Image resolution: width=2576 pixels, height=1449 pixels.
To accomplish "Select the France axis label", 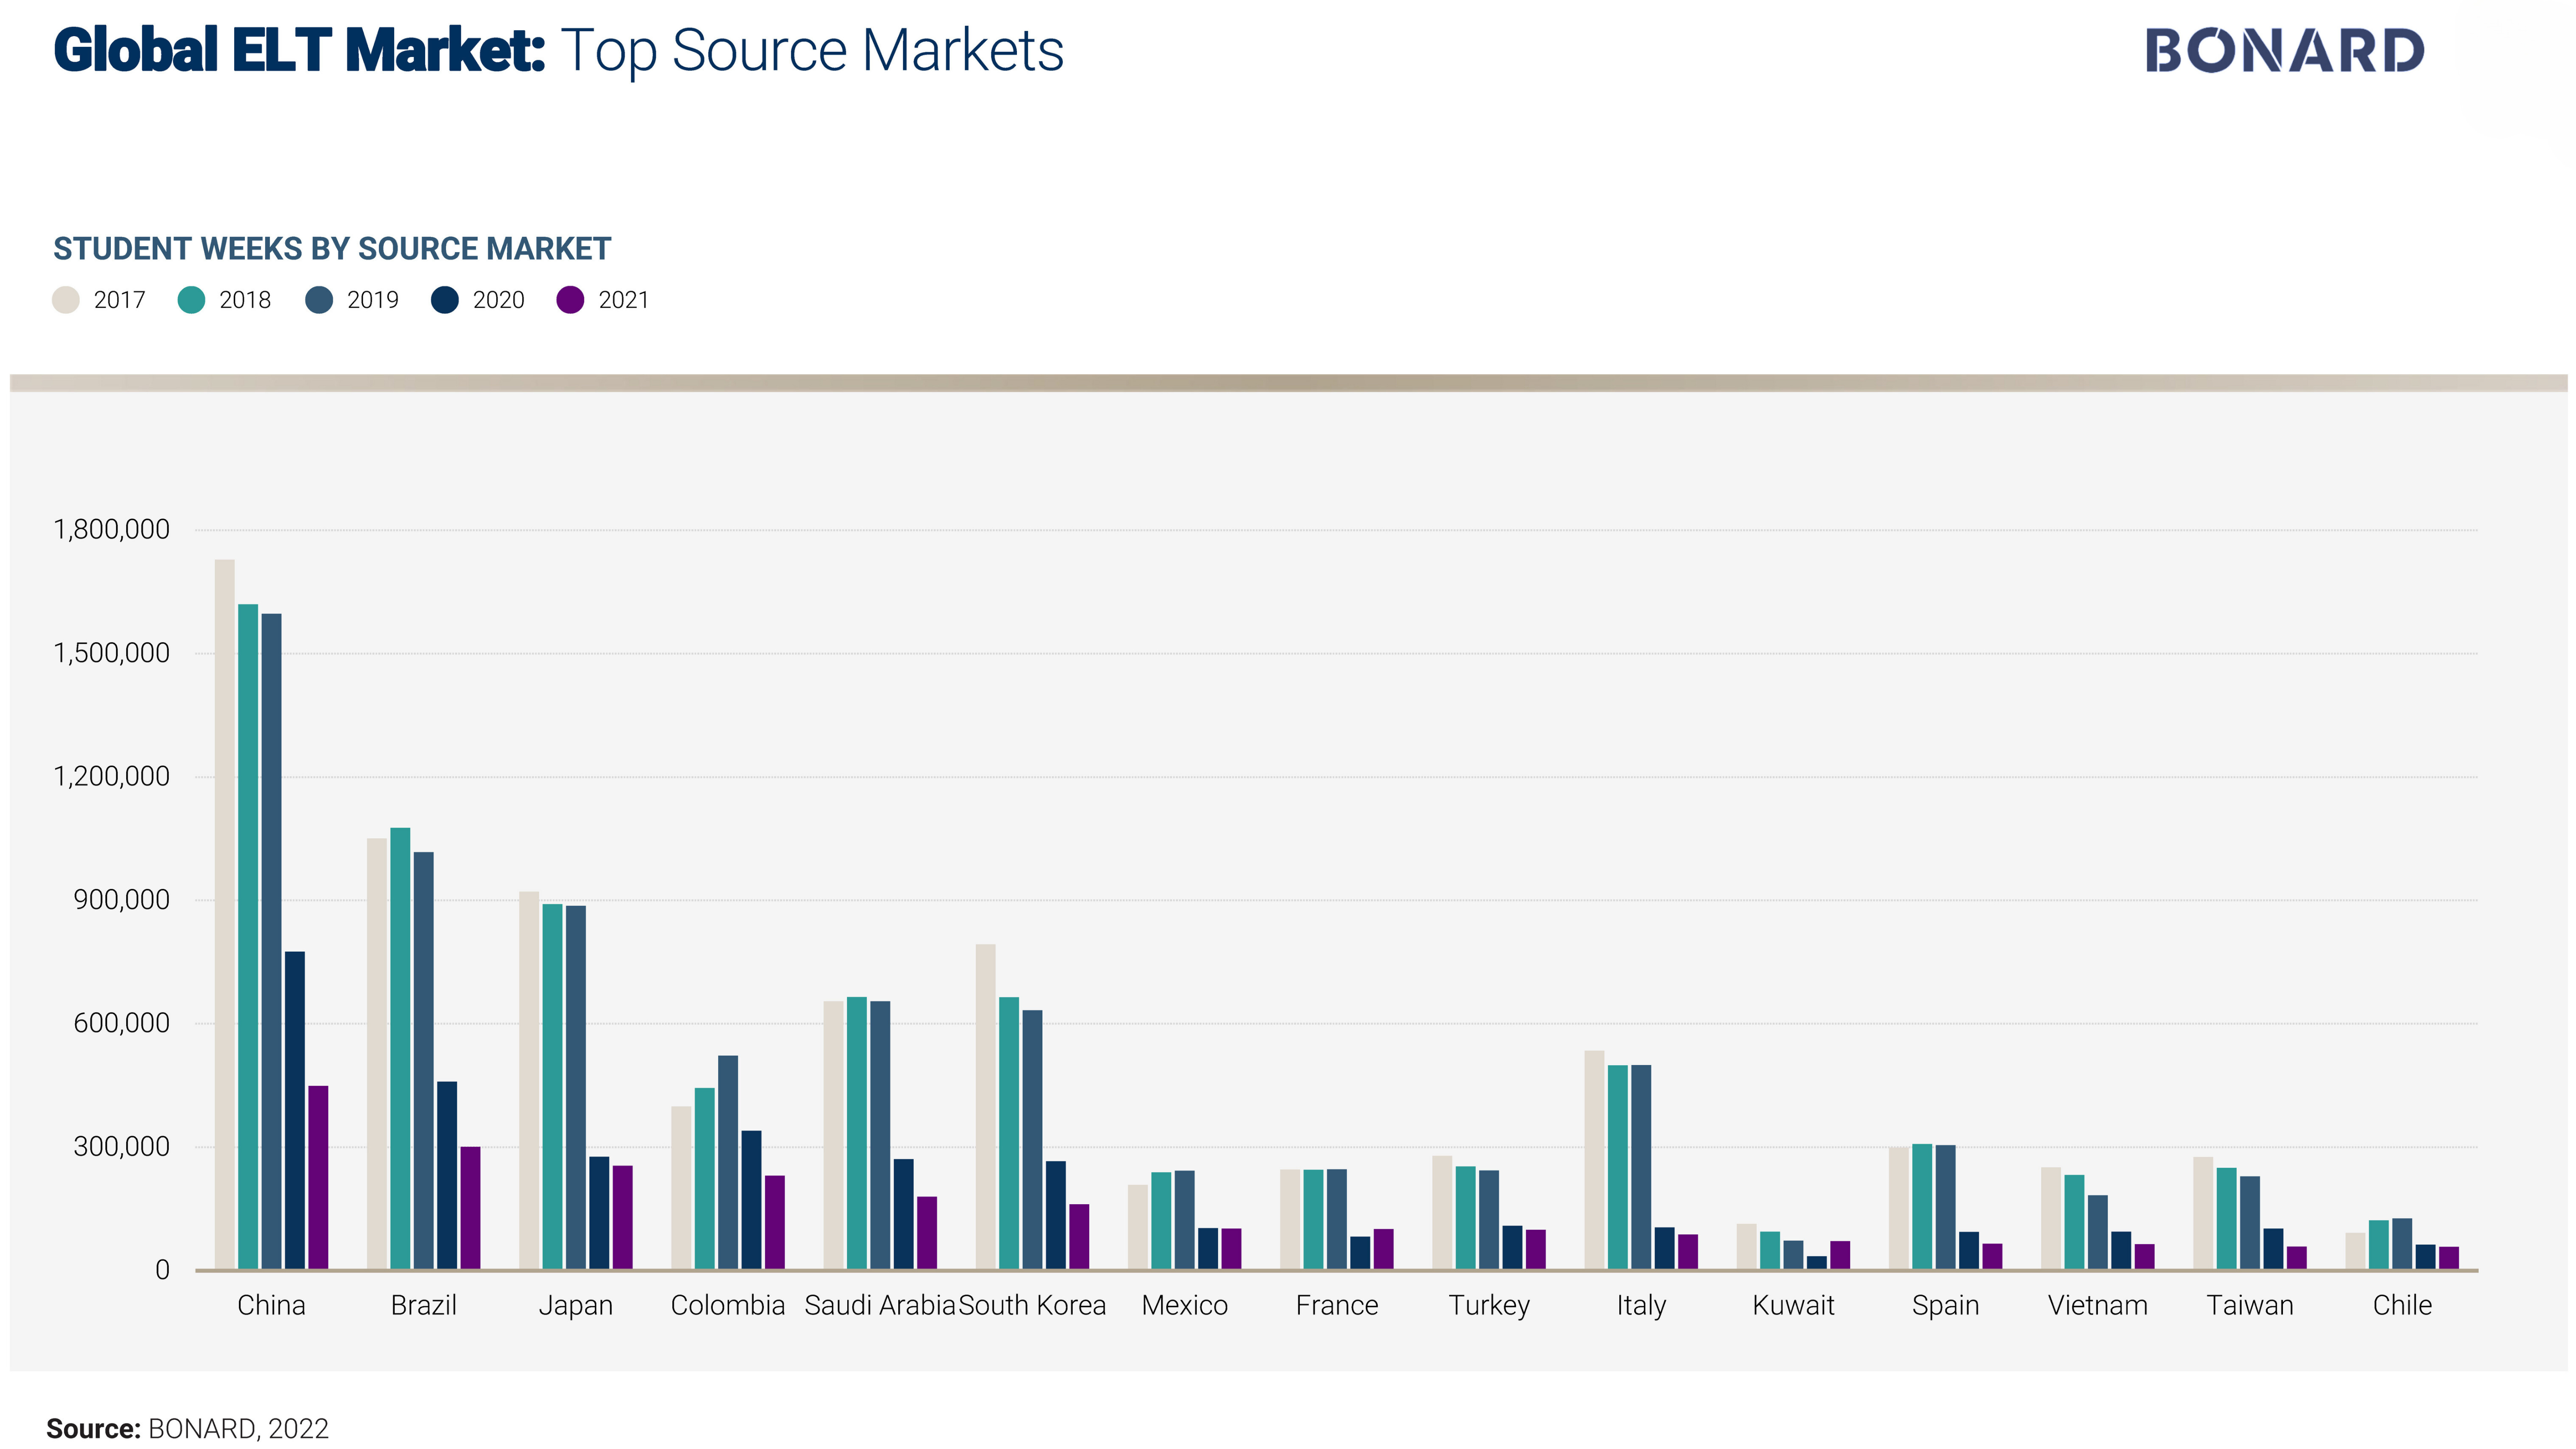I will click(1337, 1305).
